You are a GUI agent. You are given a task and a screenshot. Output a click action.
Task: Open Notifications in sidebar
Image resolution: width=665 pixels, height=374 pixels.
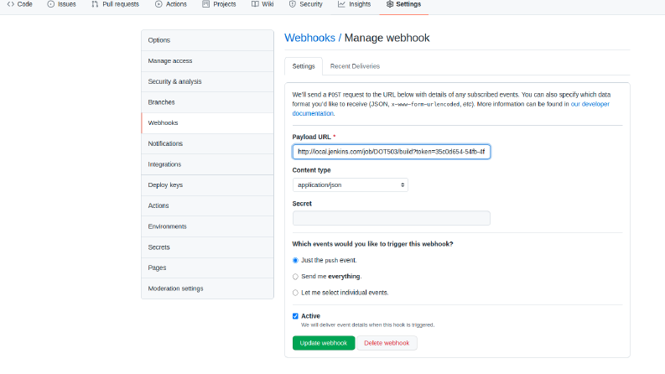(x=207, y=143)
